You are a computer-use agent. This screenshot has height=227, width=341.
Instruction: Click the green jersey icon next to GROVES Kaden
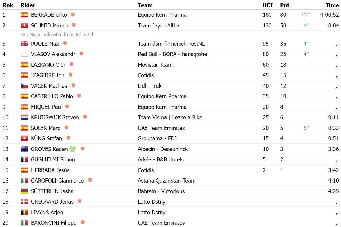[72, 149]
